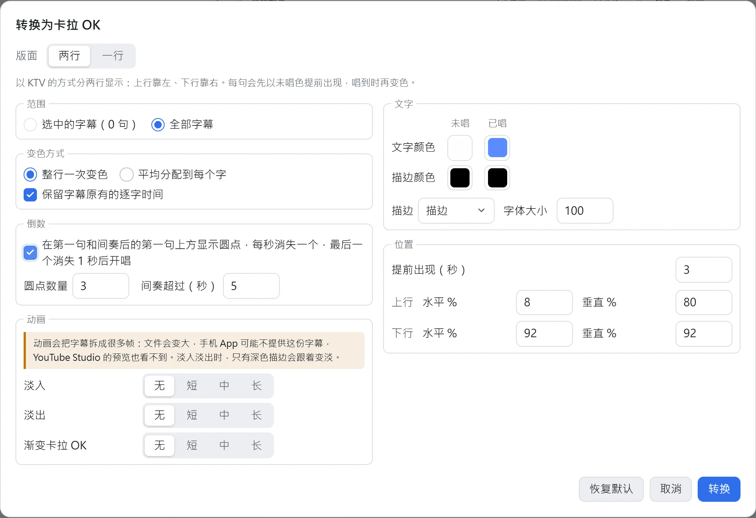
Task: Click the 取消 button
Action: coord(671,489)
